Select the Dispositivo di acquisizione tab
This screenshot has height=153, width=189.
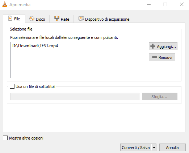click(x=104, y=19)
